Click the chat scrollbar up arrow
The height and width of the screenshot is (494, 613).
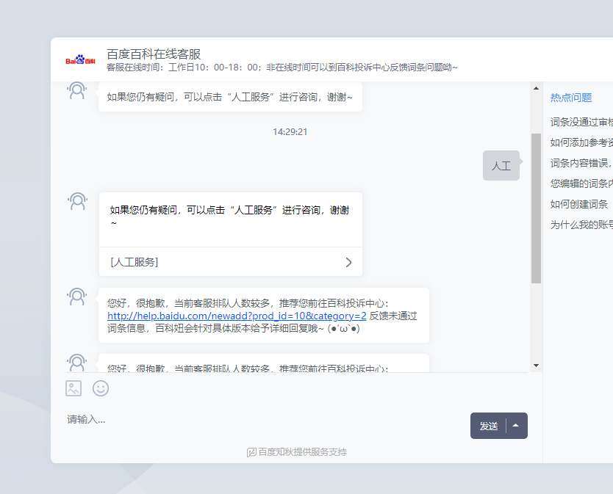536,88
